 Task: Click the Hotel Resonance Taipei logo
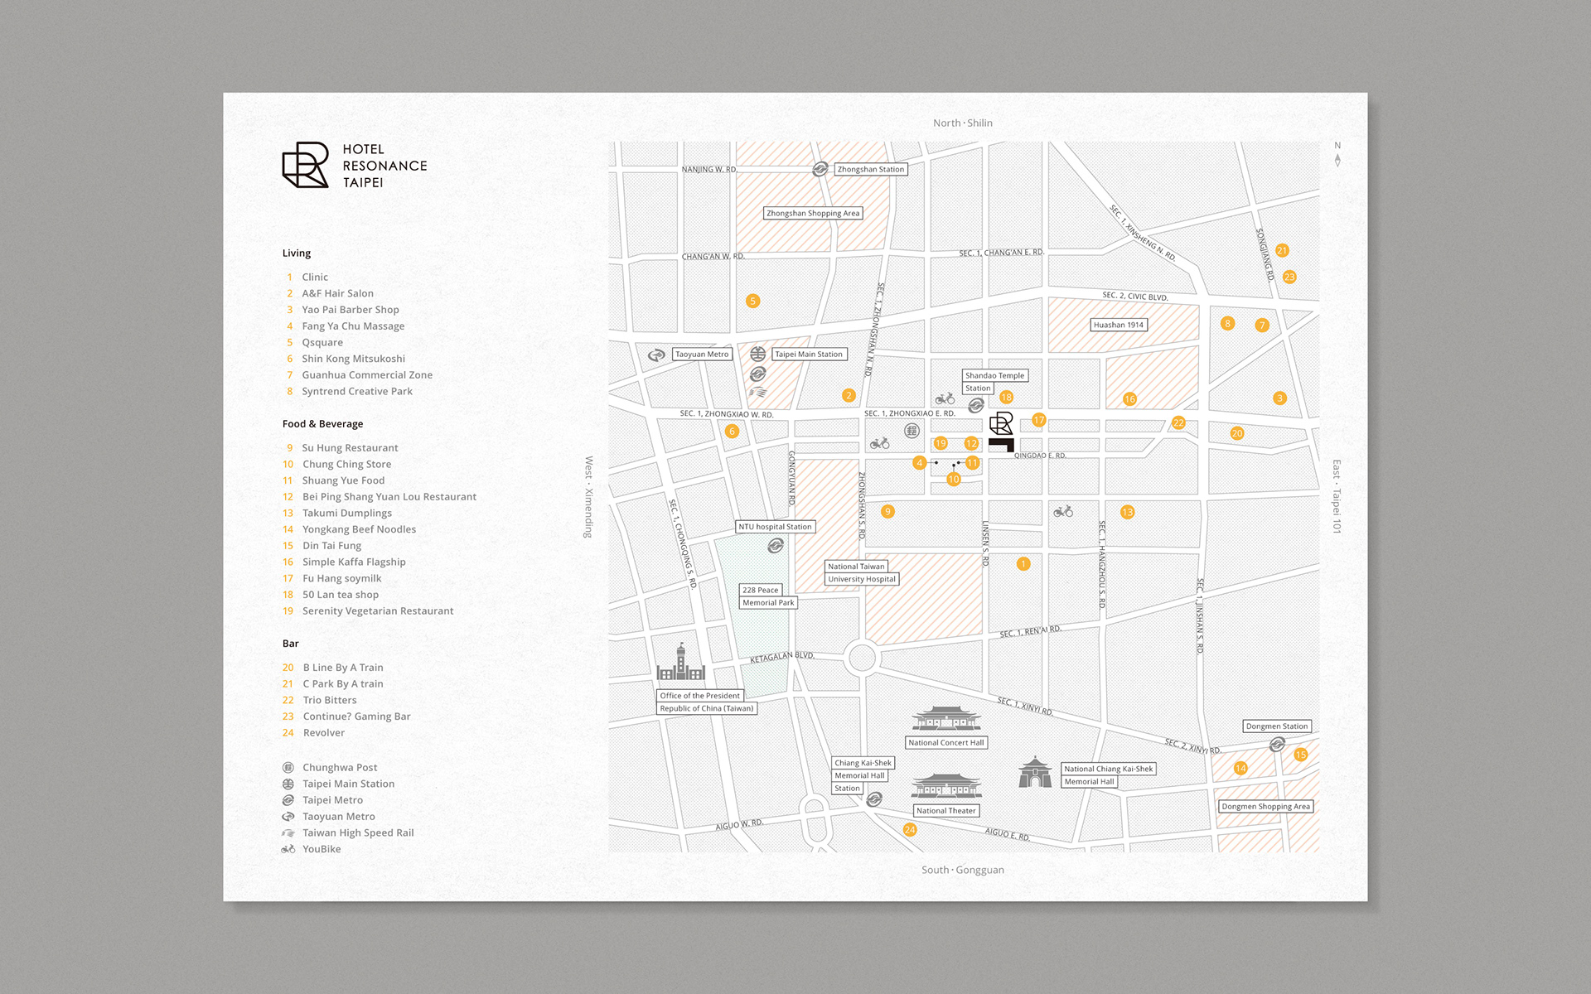click(305, 165)
